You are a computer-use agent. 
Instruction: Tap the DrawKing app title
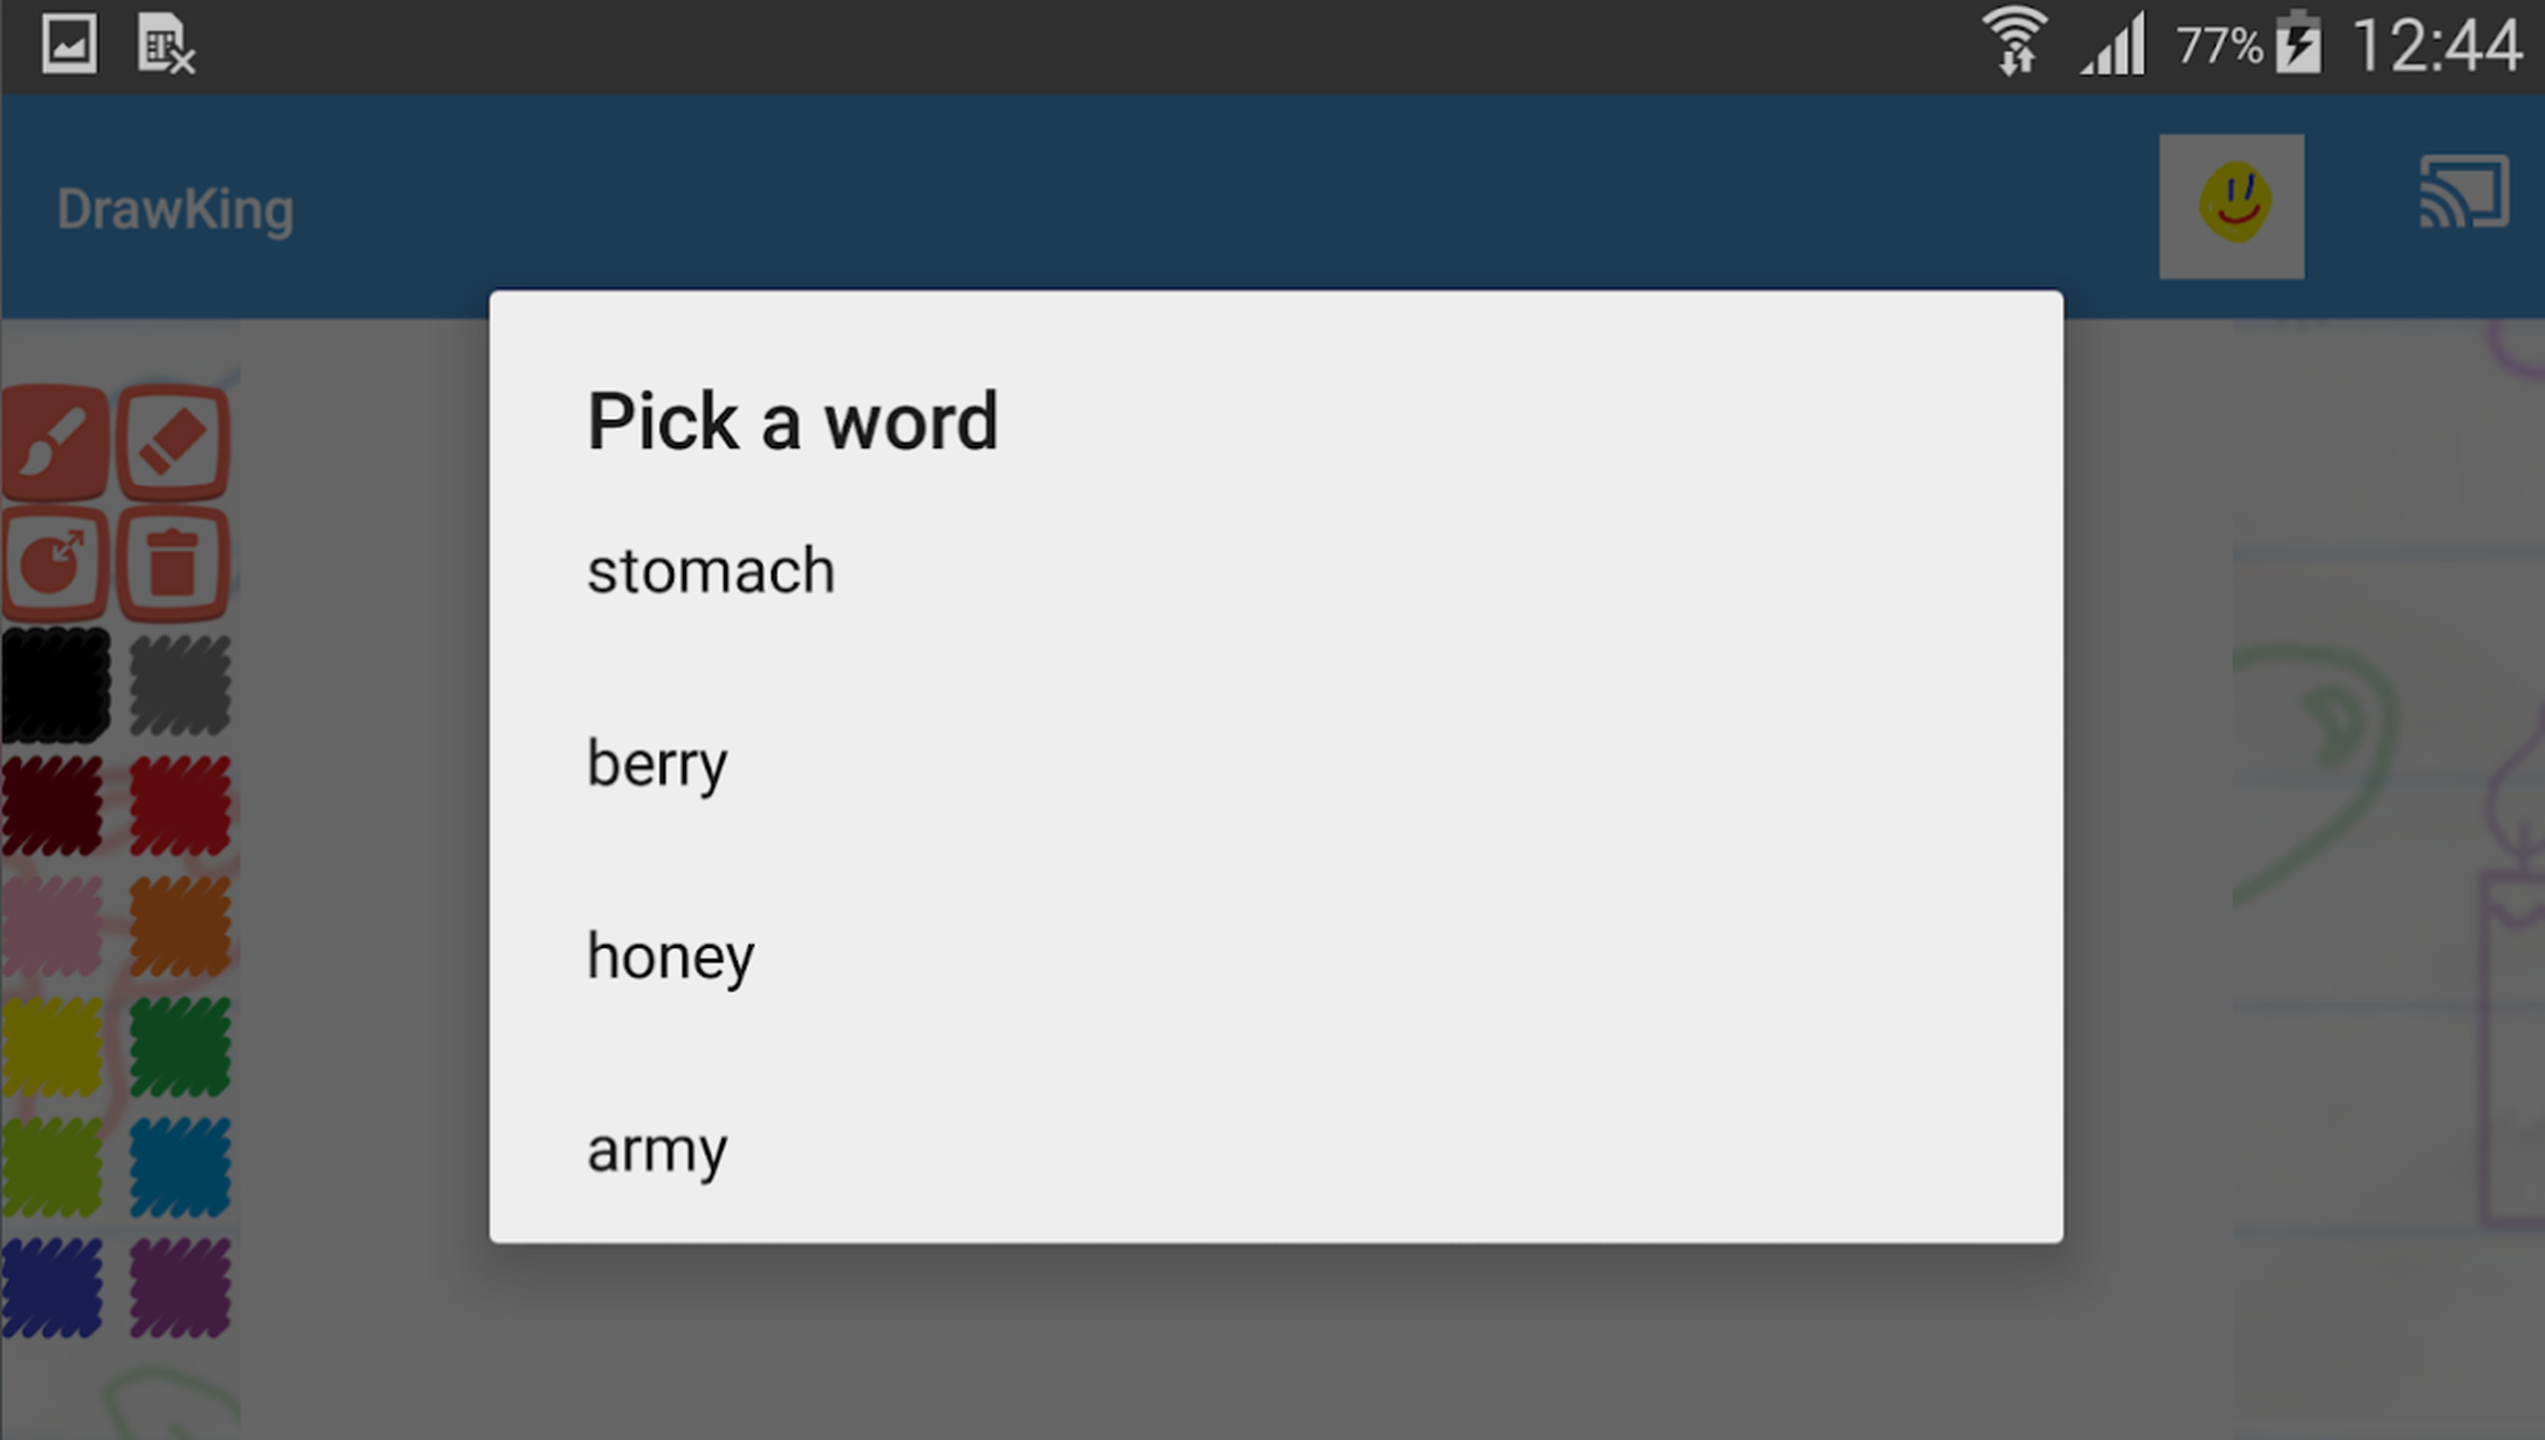[x=175, y=210]
